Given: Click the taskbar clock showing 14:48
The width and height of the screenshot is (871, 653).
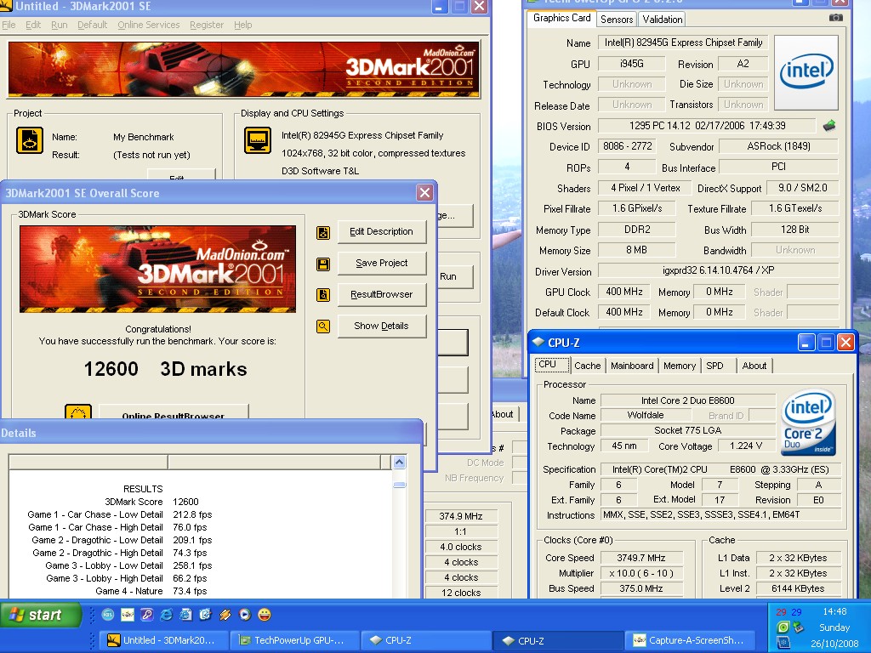Looking at the screenshot, I should 834,611.
